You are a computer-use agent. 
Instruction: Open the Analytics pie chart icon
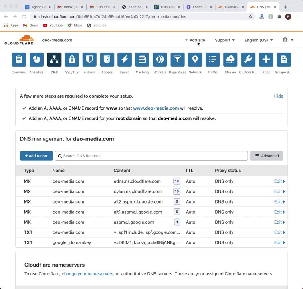pos(36,59)
